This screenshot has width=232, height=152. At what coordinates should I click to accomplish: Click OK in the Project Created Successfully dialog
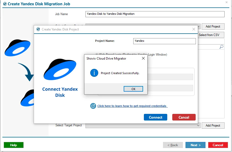coord(133,89)
